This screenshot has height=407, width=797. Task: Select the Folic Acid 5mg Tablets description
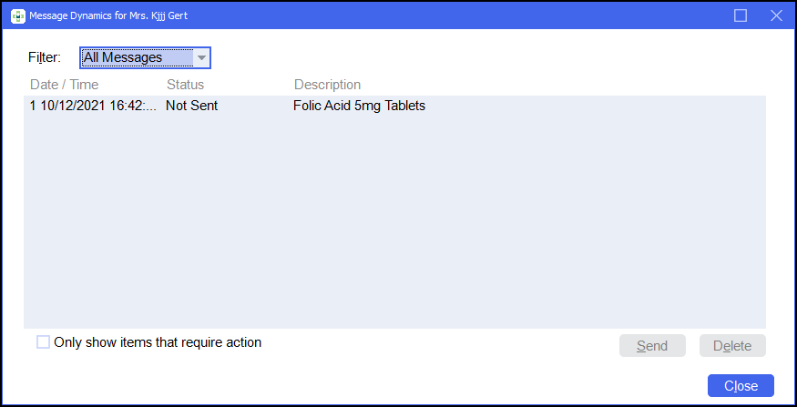359,106
